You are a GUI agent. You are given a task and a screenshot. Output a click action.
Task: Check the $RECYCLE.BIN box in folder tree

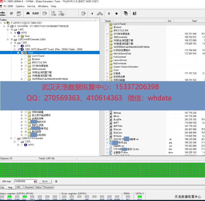[x=26, y=63]
